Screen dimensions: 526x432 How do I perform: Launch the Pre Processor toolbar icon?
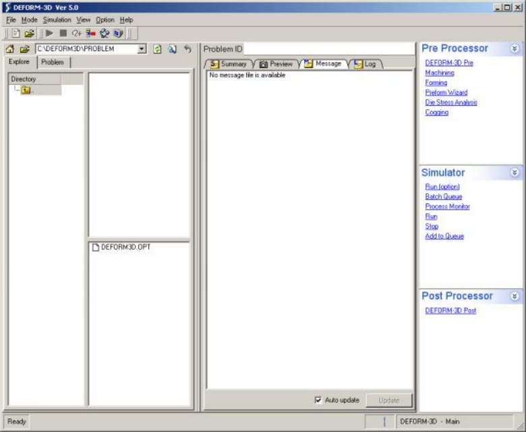point(105,33)
